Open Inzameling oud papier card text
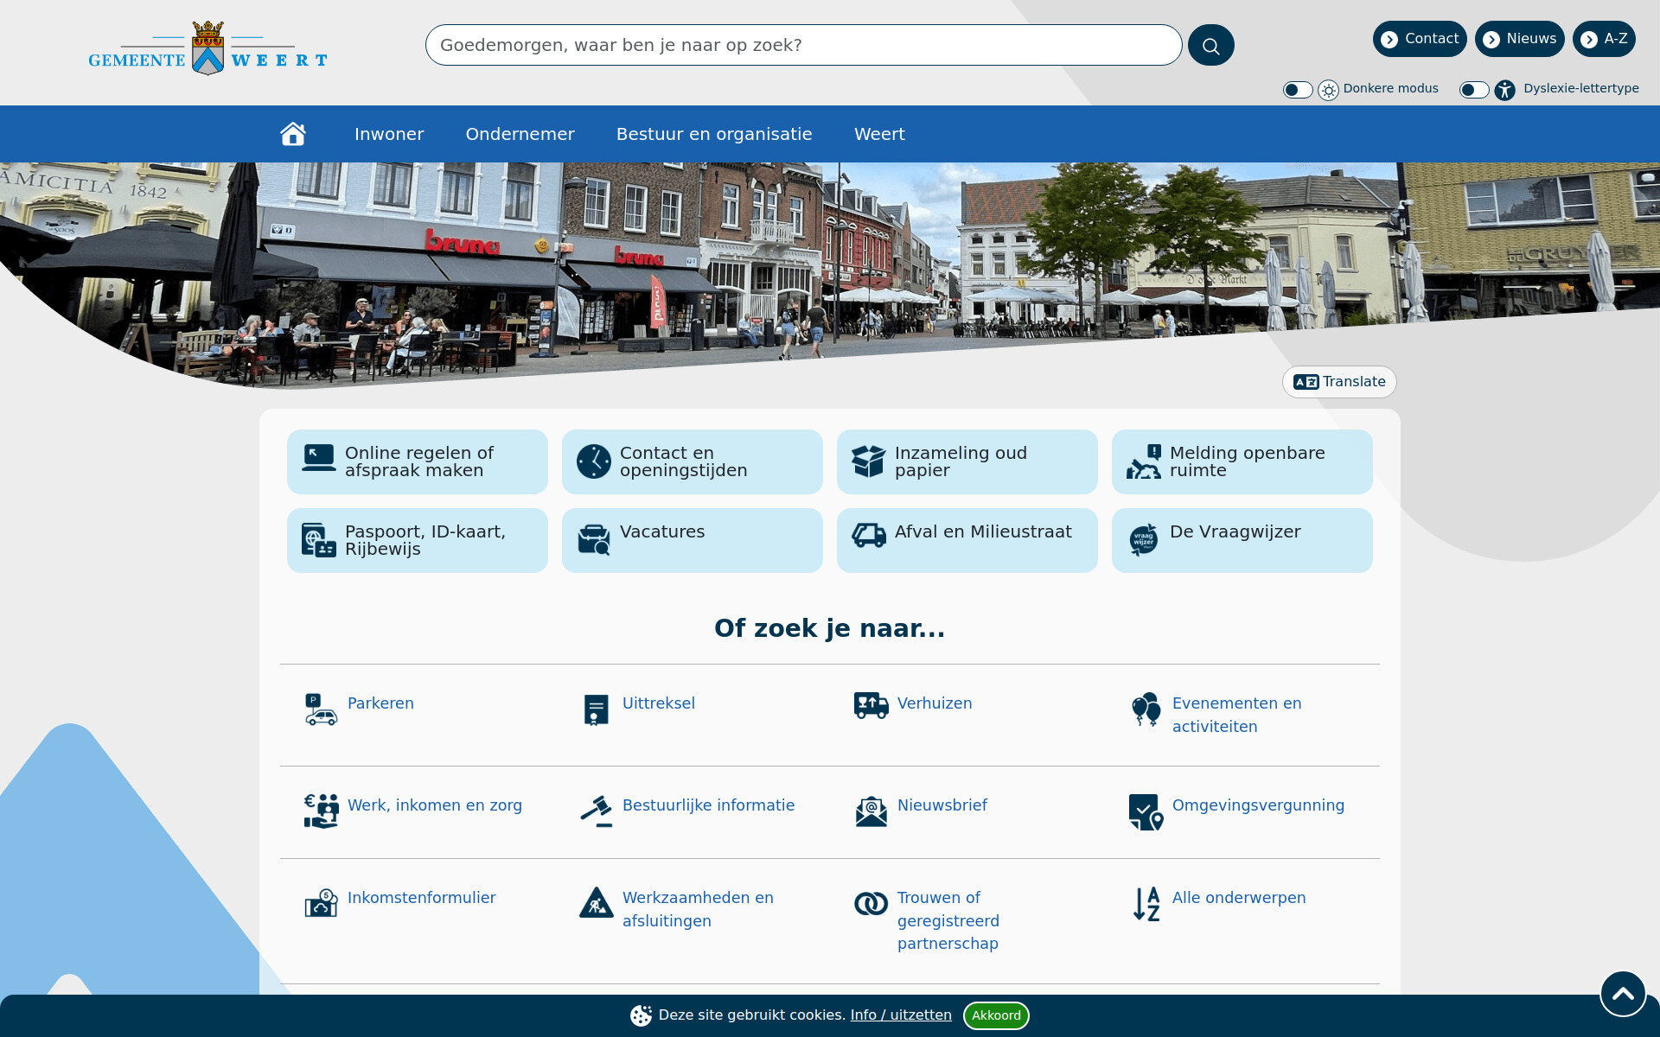The height and width of the screenshot is (1037, 1660). [961, 461]
